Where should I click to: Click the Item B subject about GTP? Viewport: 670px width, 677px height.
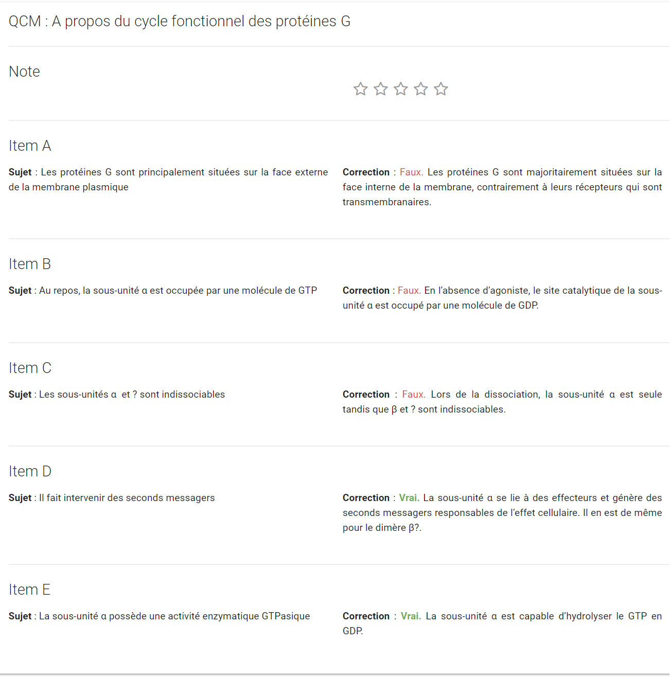click(163, 291)
